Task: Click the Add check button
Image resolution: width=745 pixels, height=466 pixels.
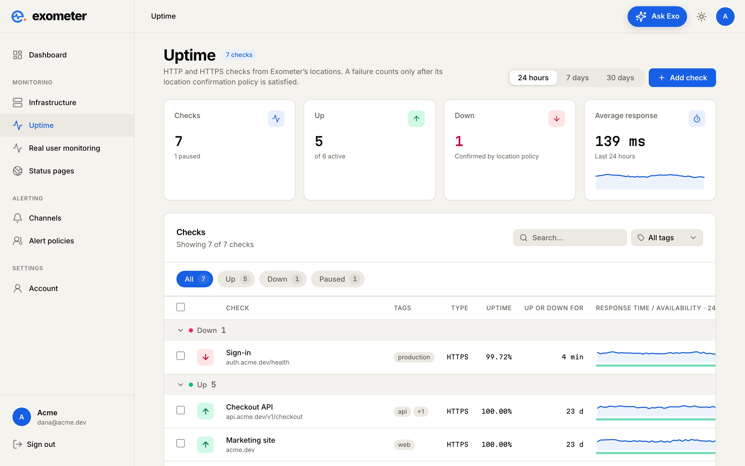Action: click(x=682, y=78)
